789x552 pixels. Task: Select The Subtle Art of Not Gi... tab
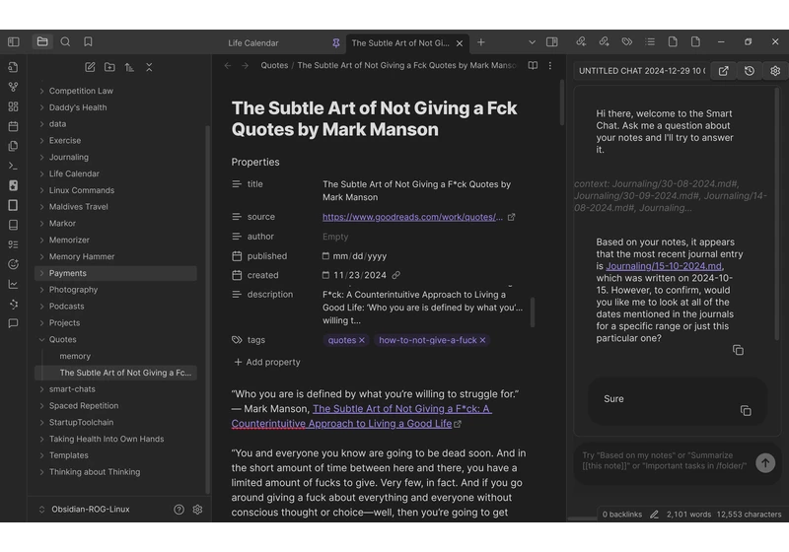(x=400, y=43)
